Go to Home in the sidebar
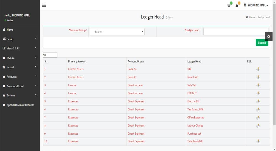 (20, 30)
